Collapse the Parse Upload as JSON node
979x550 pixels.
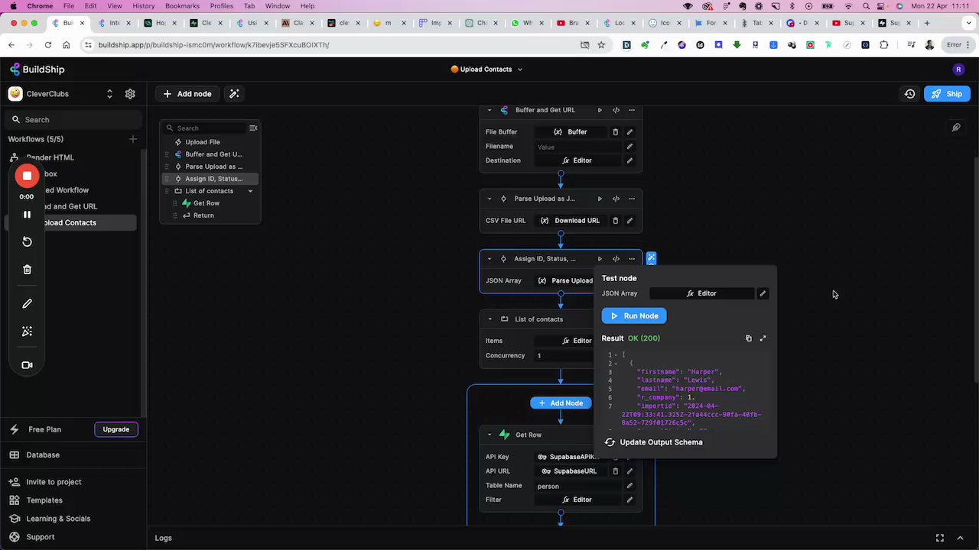[x=489, y=199]
